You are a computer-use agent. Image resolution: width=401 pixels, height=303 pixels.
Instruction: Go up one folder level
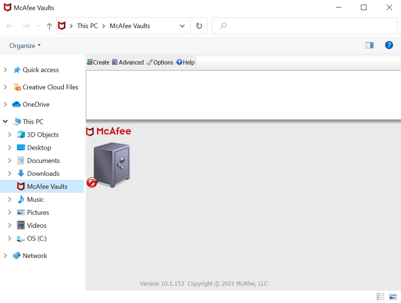point(49,26)
